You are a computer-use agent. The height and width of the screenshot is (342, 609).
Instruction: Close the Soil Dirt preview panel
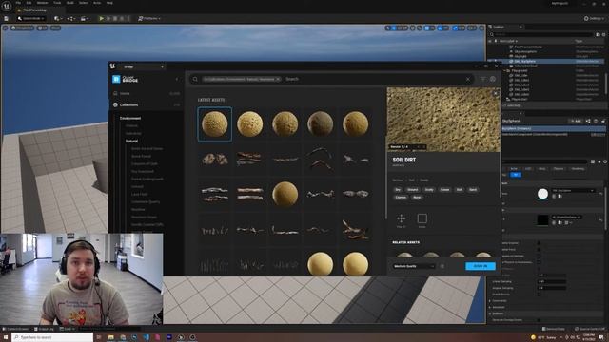point(496,93)
